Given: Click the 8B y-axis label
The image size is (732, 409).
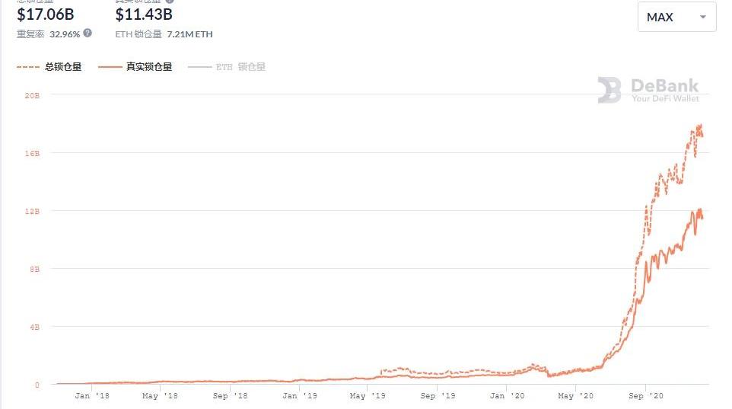Looking at the screenshot, I should point(34,269).
